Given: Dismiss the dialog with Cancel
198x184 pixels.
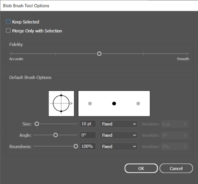Looking at the screenshot, I should [176, 168].
